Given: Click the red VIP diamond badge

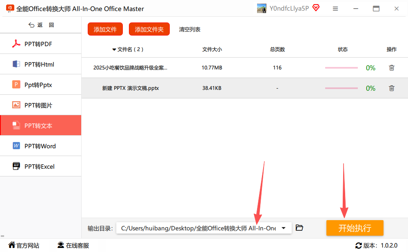Looking at the screenshot, I should click(x=316, y=8).
